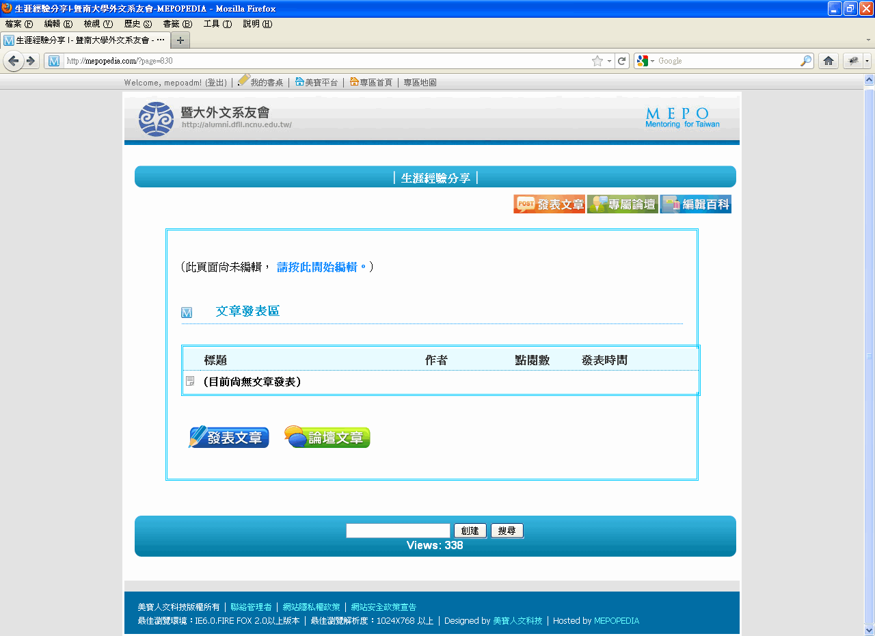875x636 pixels.
Task: Open the 工具 tools menu
Action: [x=217, y=24]
